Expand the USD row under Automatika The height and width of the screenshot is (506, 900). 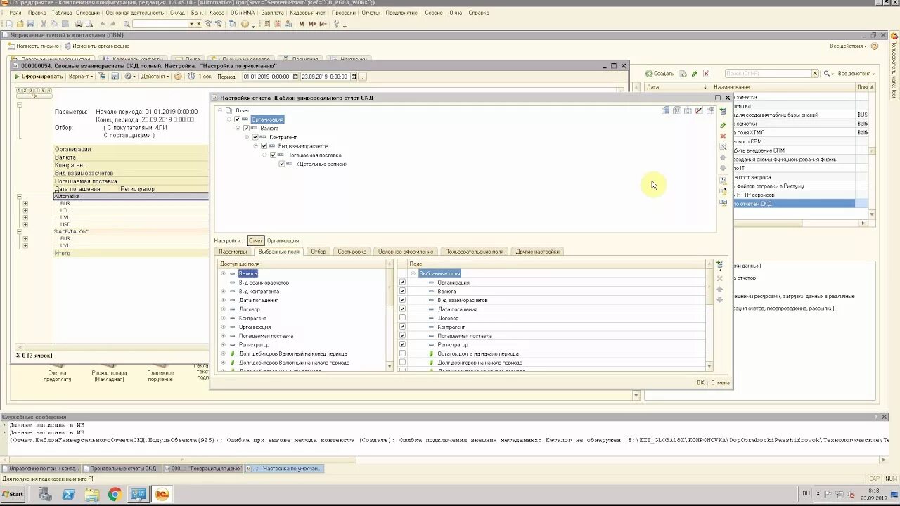click(x=25, y=224)
